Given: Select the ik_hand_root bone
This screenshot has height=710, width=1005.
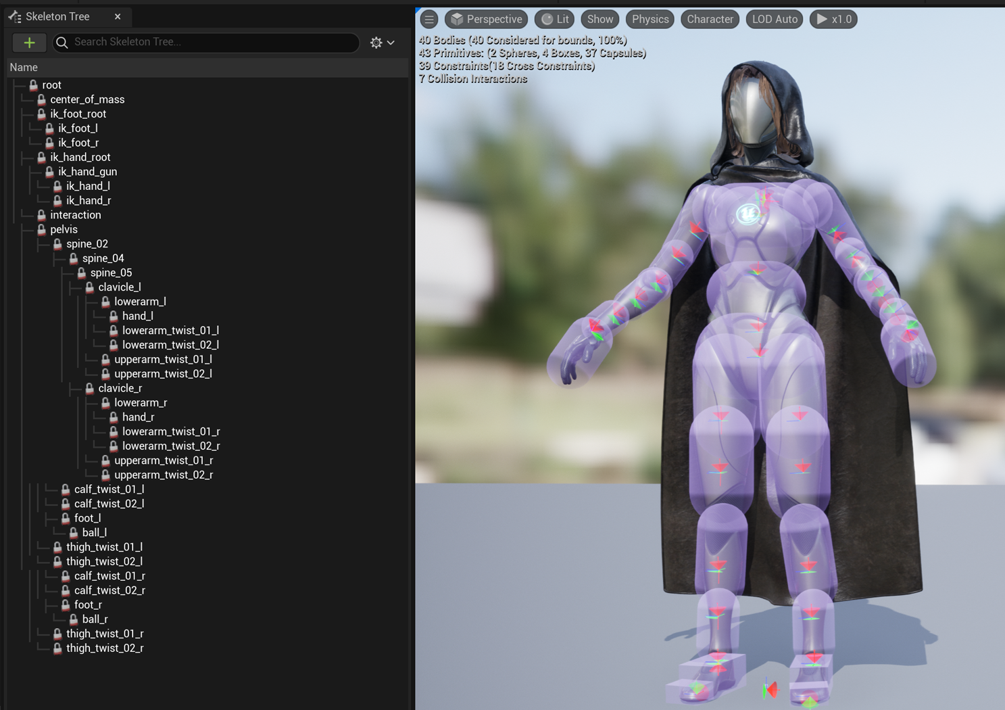Looking at the screenshot, I should 80,158.
